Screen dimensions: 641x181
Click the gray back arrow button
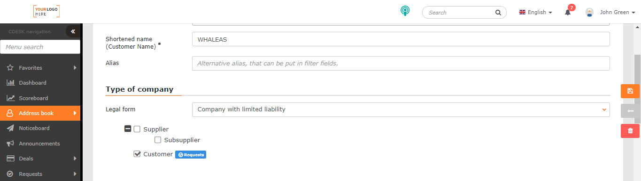pyautogui.click(x=630, y=111)
